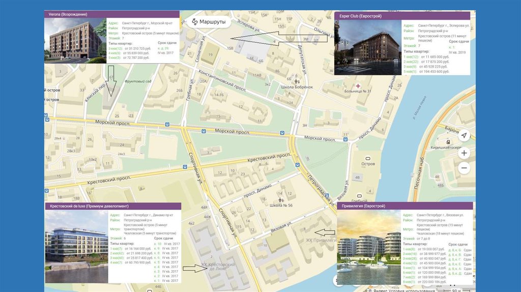Open the Verona building thumbnail
This screenshot has width=521, height=292.
[x=75, y=41]
